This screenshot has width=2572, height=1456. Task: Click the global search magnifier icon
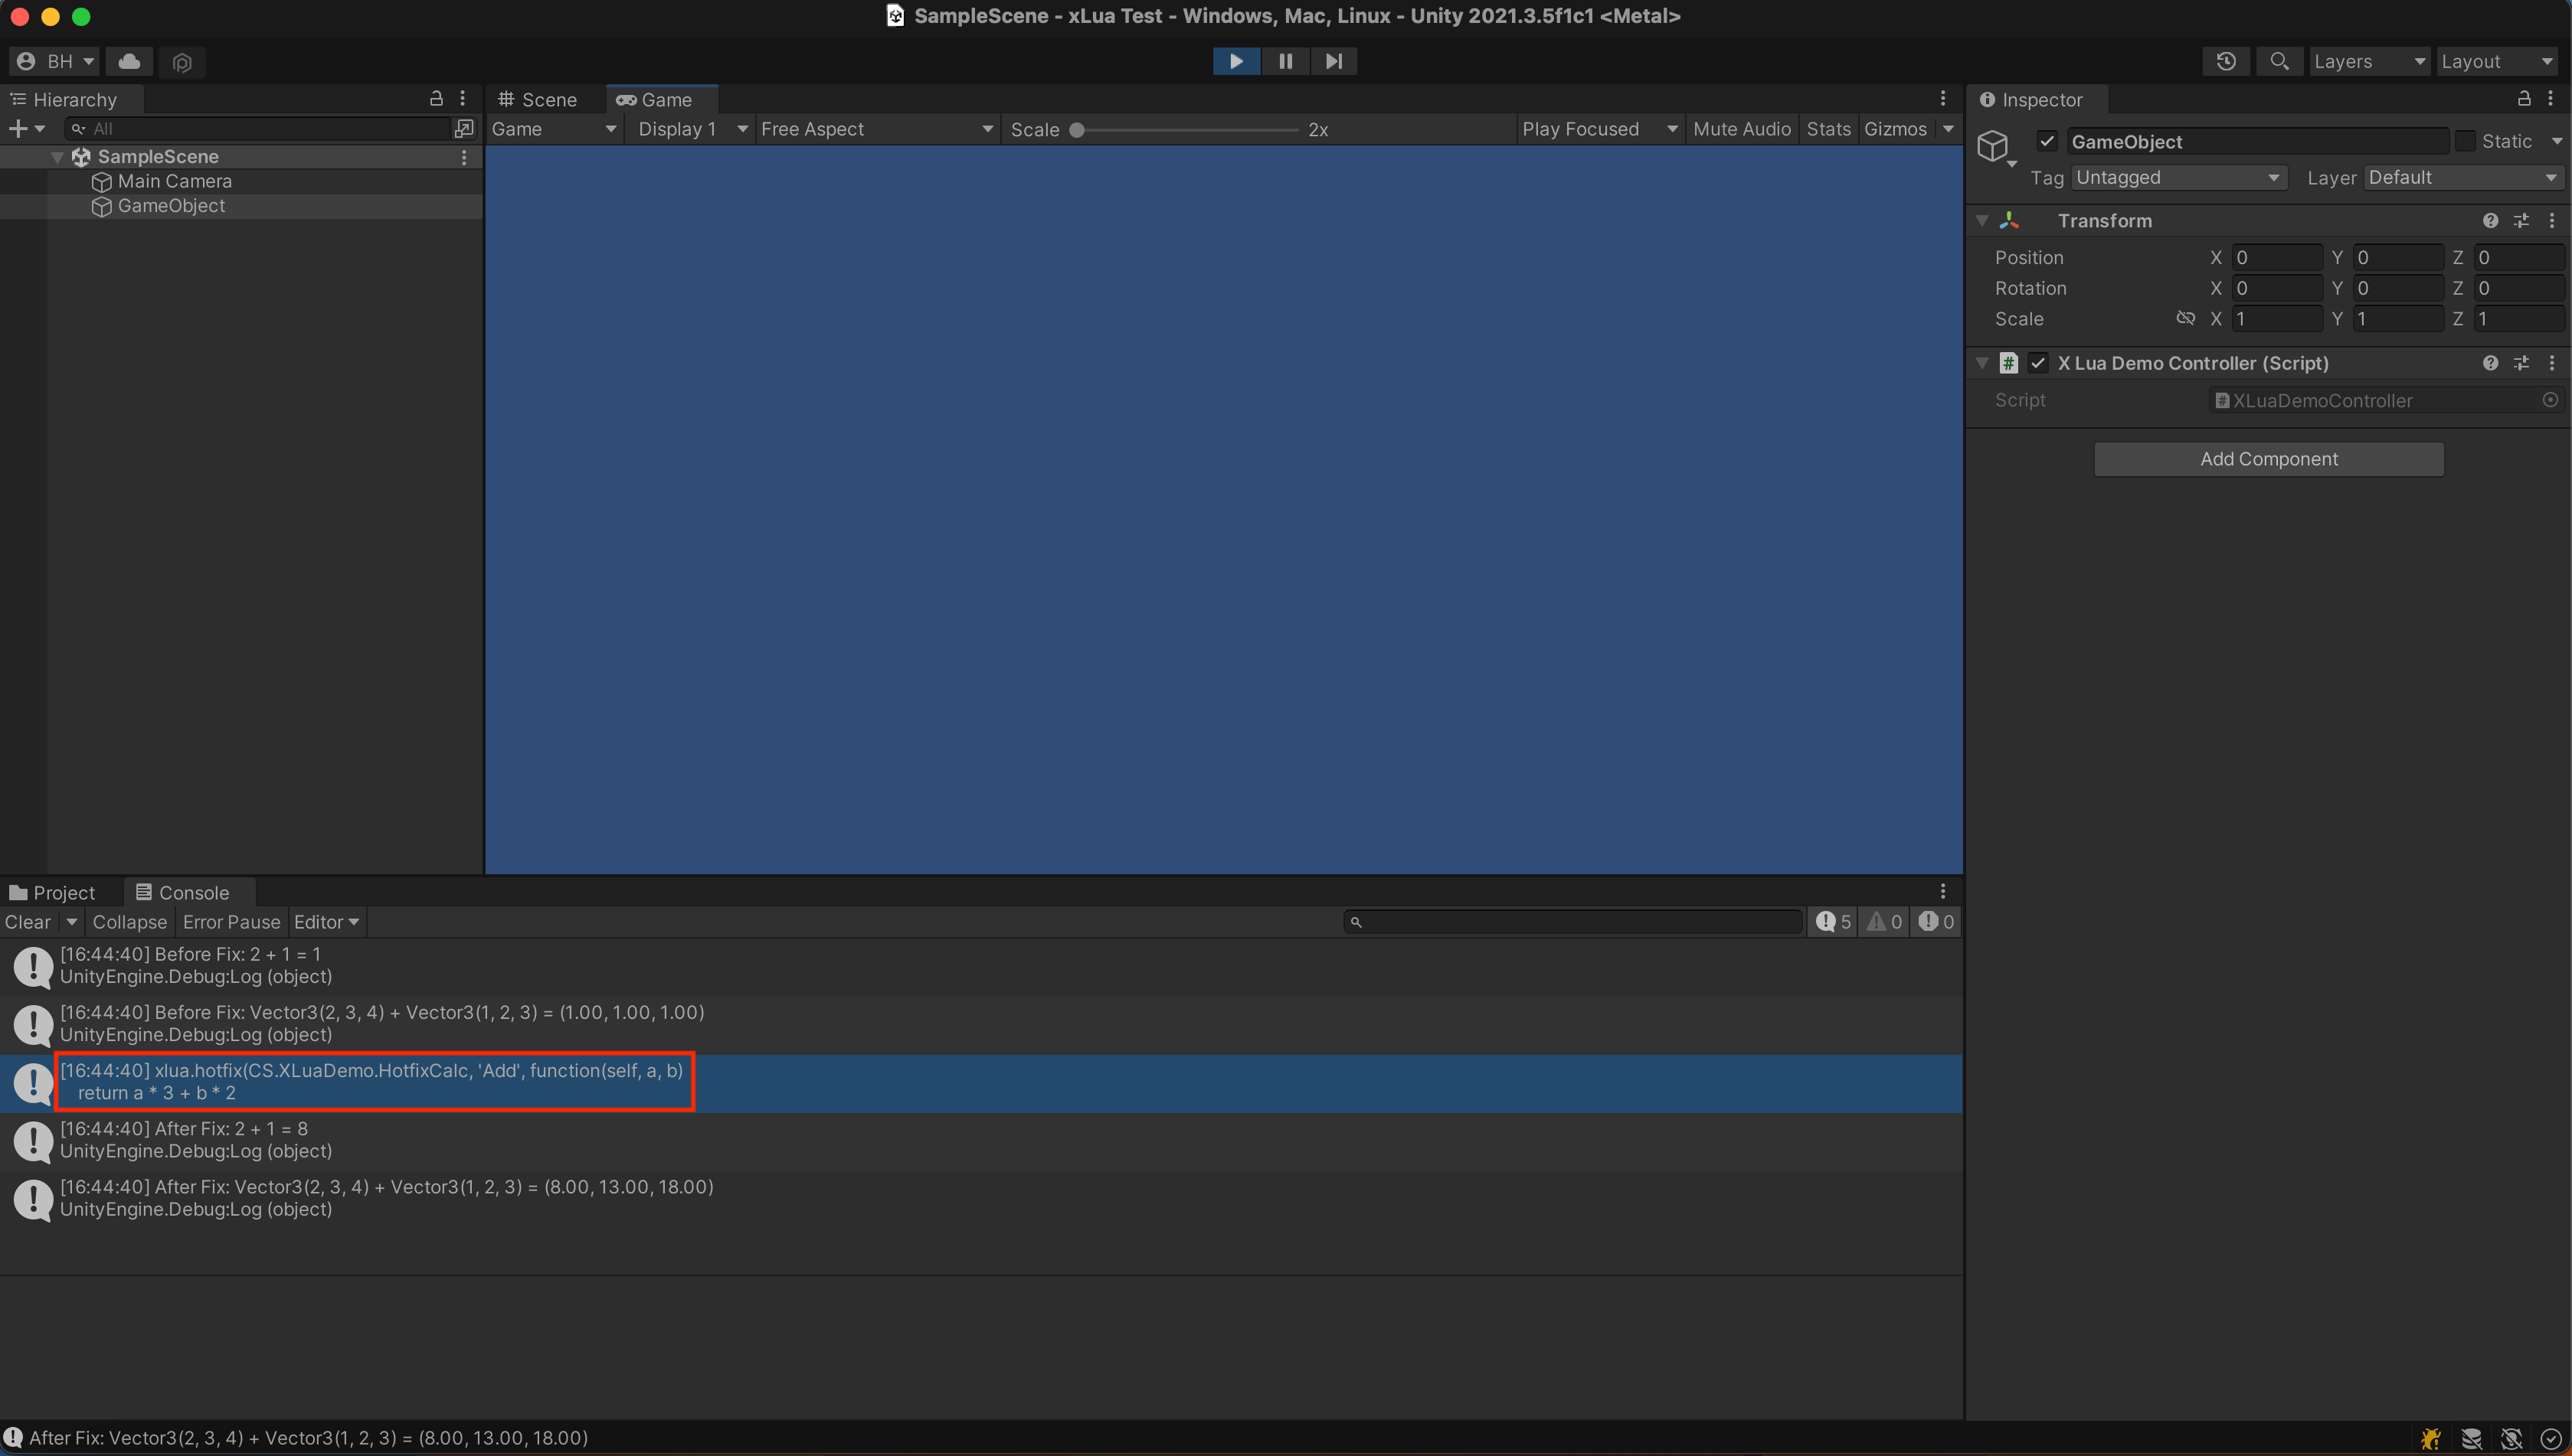(x=2279, y=61)
